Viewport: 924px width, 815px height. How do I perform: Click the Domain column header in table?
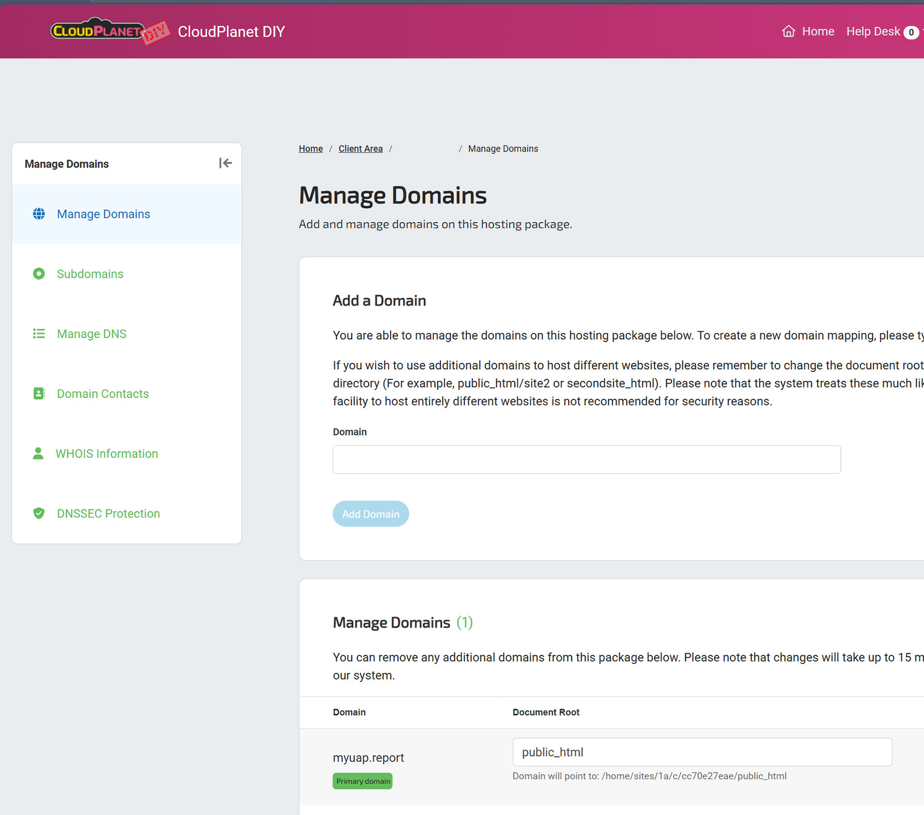pos(349,712)
